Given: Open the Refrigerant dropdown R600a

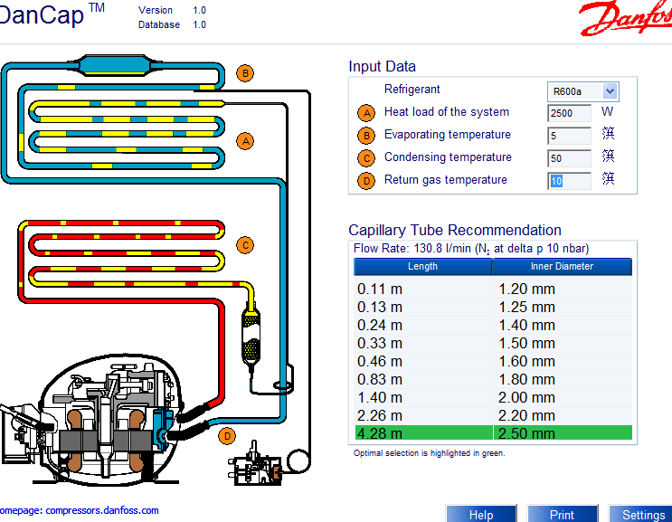Looking at the screenshot, I should coord(582,91).
